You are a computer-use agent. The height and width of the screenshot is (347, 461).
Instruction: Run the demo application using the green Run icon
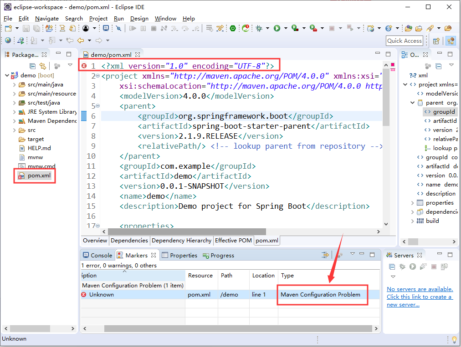click(277, 28)
